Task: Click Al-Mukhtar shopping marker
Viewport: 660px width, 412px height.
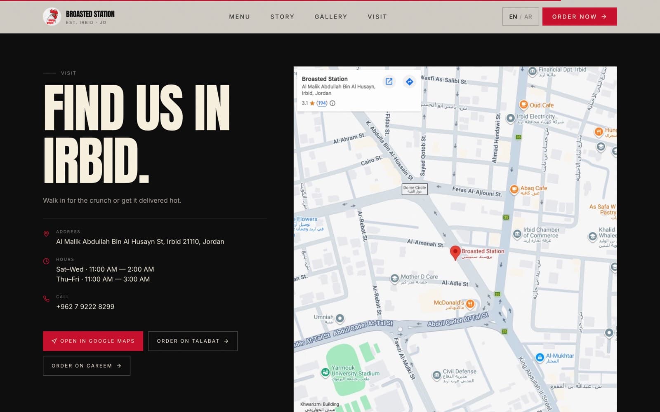Action: pyautogui.click(x=540, y=357)
